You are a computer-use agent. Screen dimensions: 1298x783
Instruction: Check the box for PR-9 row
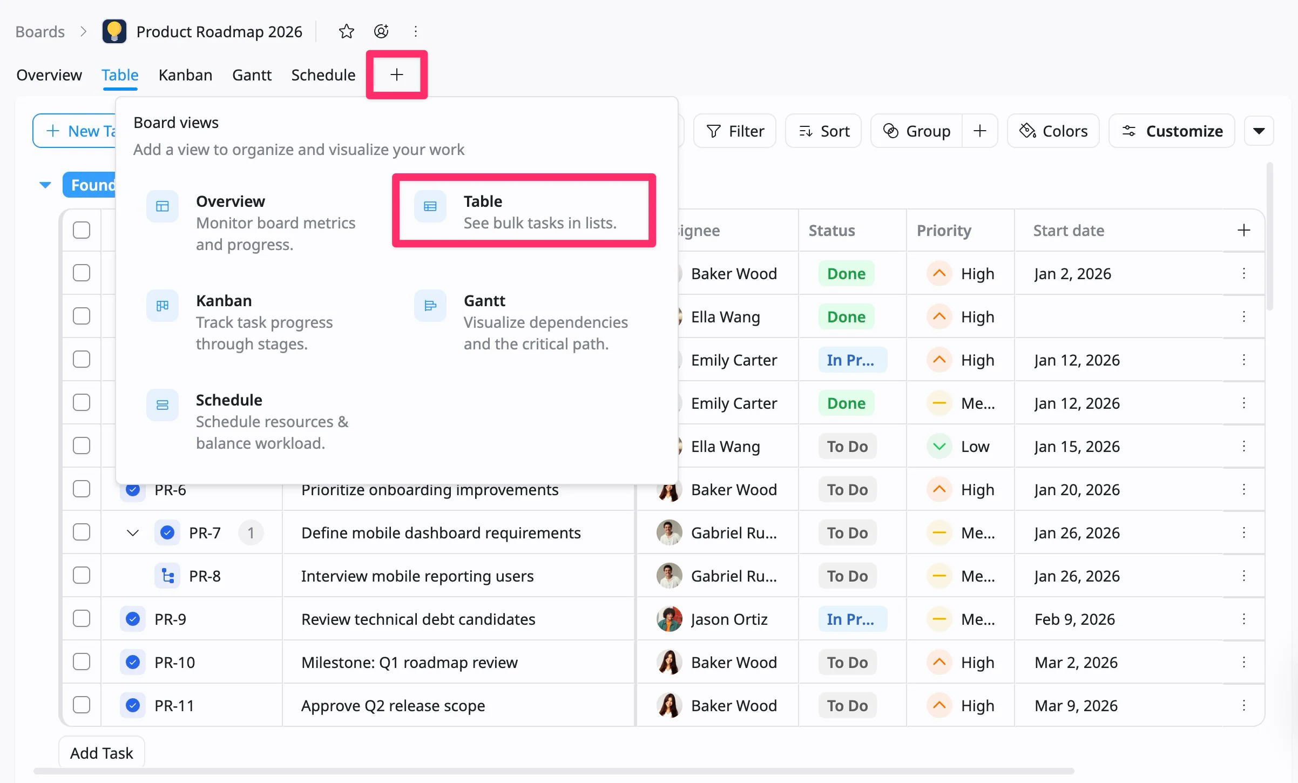[x=82, y=619]
